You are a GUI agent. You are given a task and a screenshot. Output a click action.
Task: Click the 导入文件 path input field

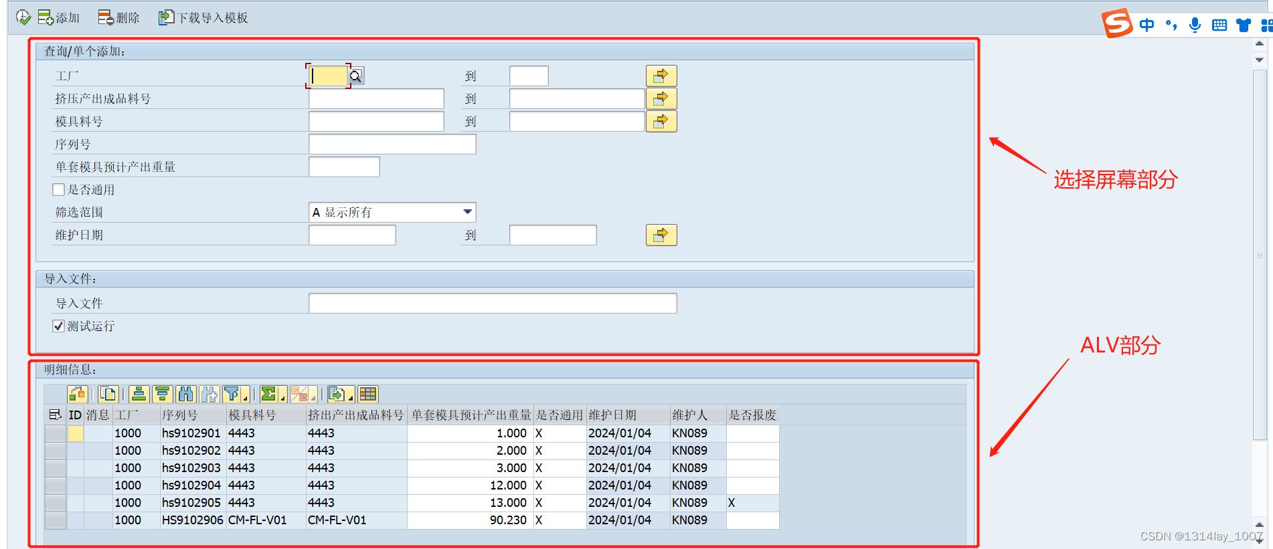[x=493, y=304]
